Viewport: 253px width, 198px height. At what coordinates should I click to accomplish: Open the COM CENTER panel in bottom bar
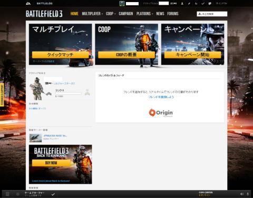(206, 194)
